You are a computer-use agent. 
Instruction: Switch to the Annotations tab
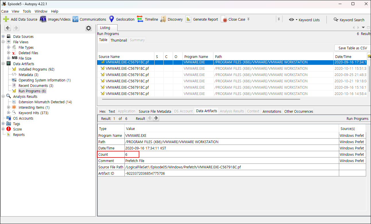[x=272, y=111]
